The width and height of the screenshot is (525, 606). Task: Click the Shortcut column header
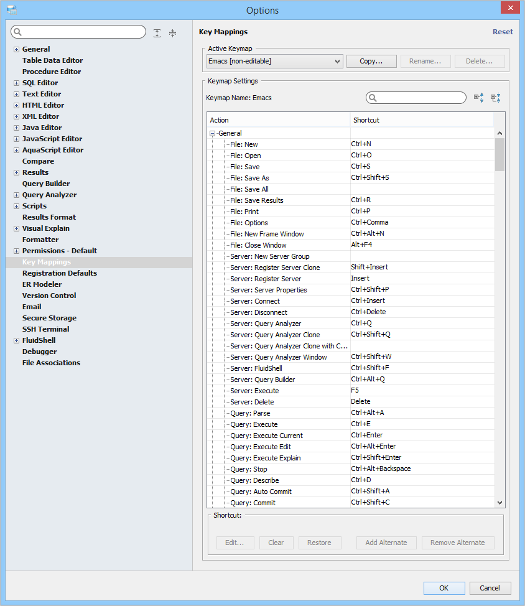[x=422, y=120]
